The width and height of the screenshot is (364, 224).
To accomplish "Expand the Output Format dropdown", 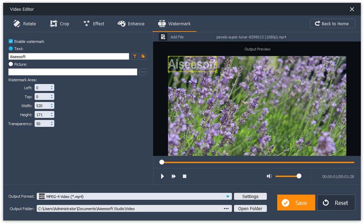I will pos(228,197).
